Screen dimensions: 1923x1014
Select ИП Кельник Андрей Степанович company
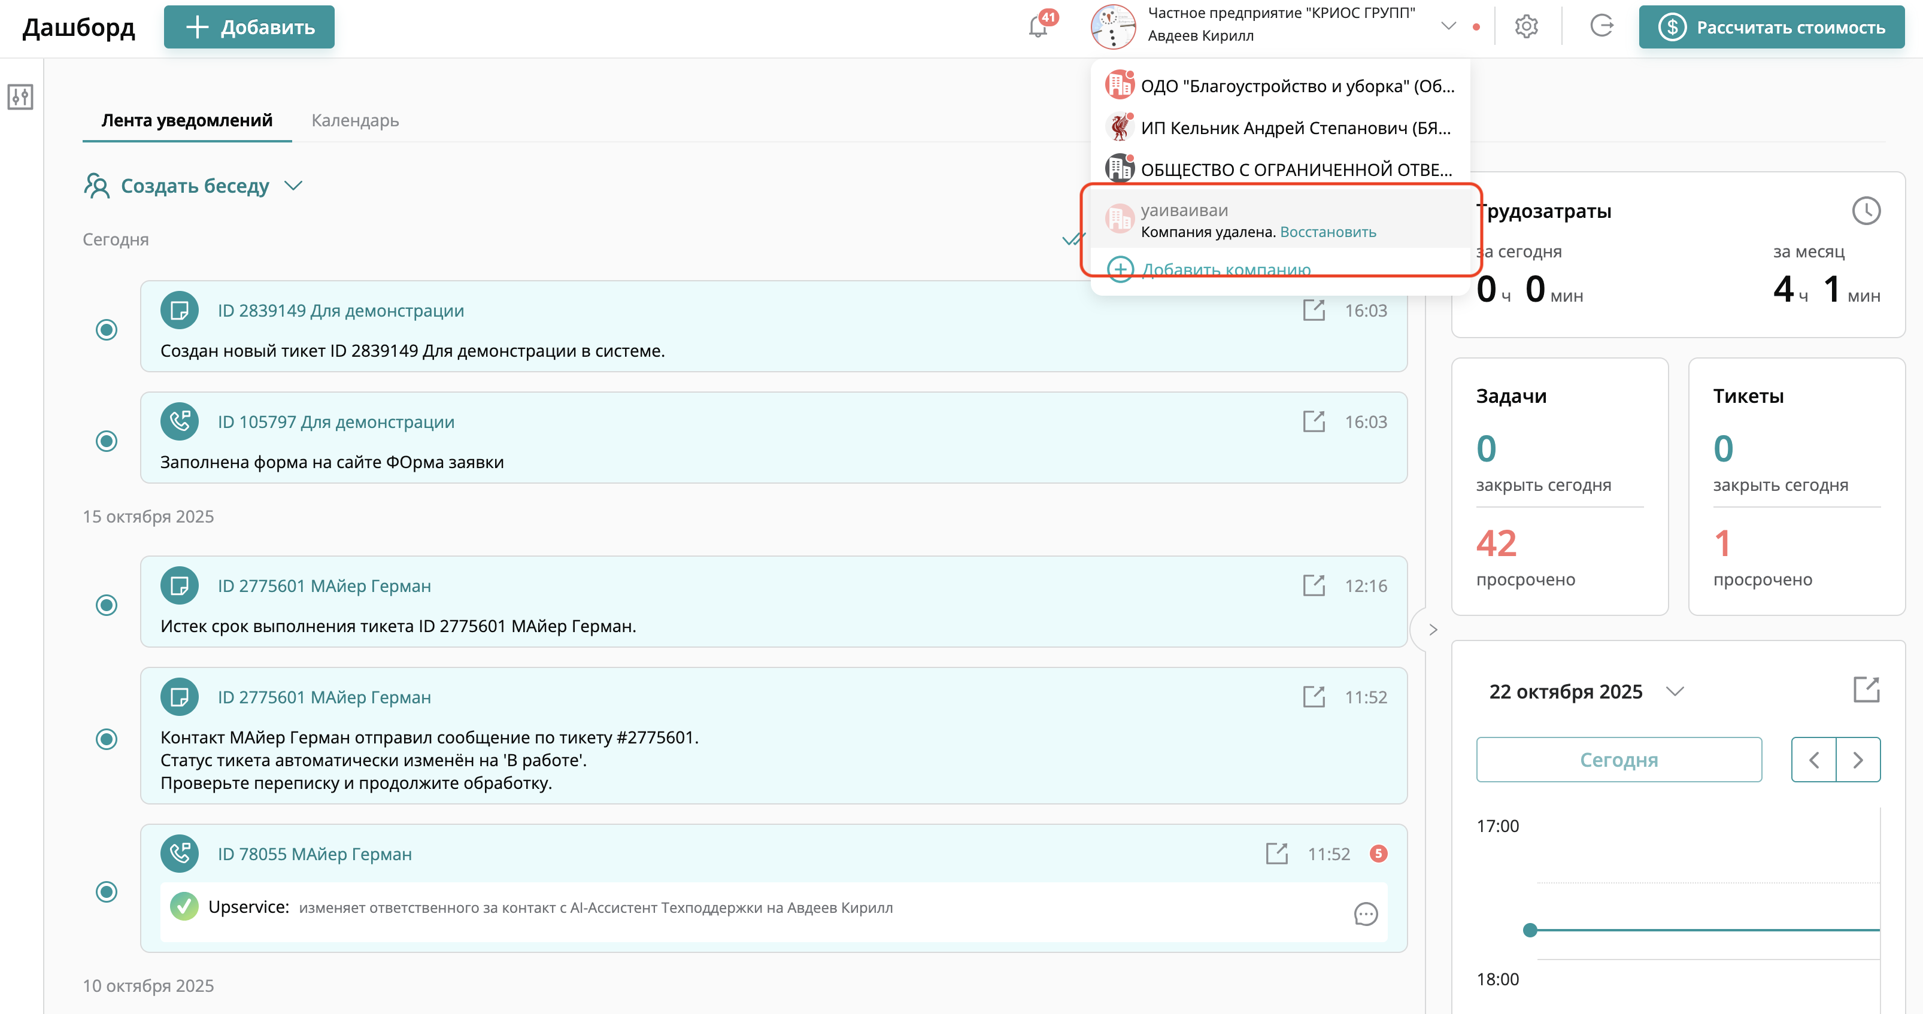coord(1294,128)
